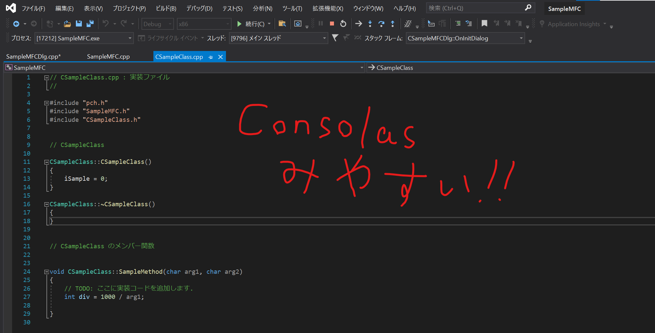Click the thread filter funnel icon
655x333 pixels.
coord(335,38)
